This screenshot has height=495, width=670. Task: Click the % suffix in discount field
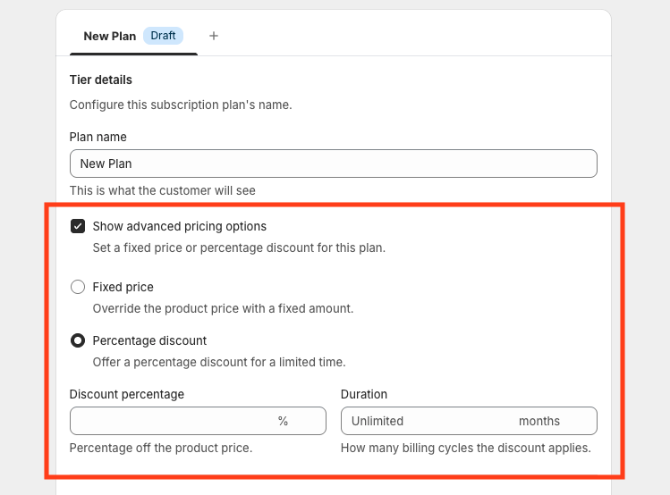point(283,421)
